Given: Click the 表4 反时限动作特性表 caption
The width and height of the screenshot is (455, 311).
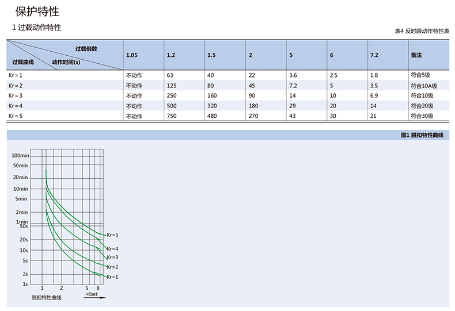Looking at the screenshot, I should tap(422, 31).
